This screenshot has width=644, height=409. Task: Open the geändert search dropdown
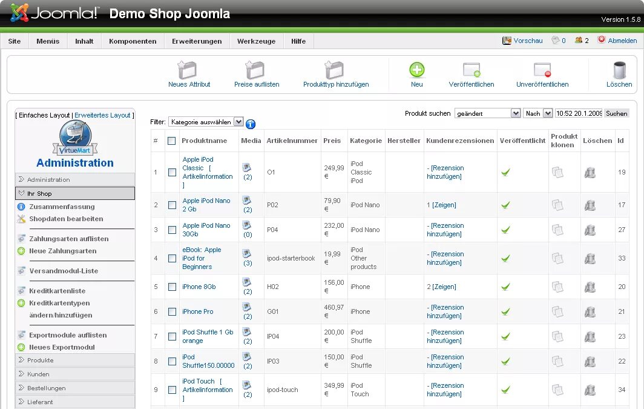point(487,113)
